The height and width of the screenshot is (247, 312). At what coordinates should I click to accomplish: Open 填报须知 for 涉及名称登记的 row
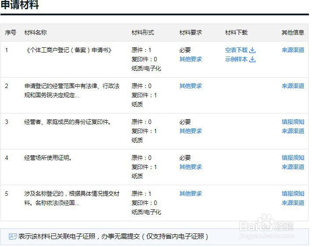[x=293, y=194]
